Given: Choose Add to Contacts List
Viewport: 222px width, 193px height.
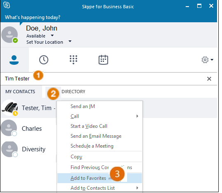Looking at the screenshot, I should (100, 188).
